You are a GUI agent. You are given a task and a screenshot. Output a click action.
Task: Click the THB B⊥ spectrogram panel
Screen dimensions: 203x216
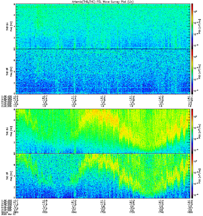pyautogui.click(x=103, y=26)
